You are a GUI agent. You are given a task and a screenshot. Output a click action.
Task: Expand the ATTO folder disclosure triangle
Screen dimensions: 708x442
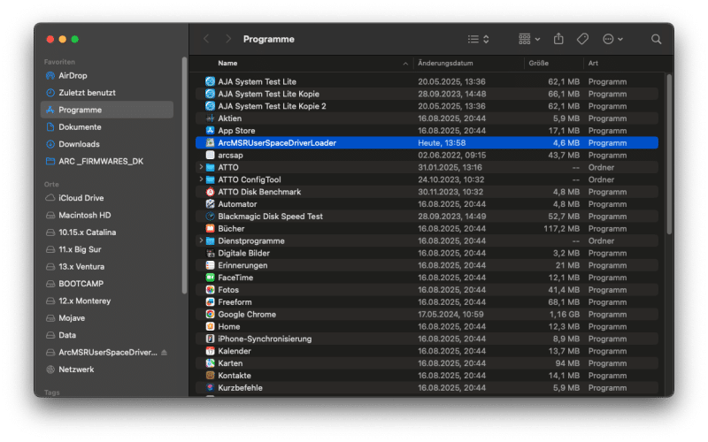click(x=201, y=167)
